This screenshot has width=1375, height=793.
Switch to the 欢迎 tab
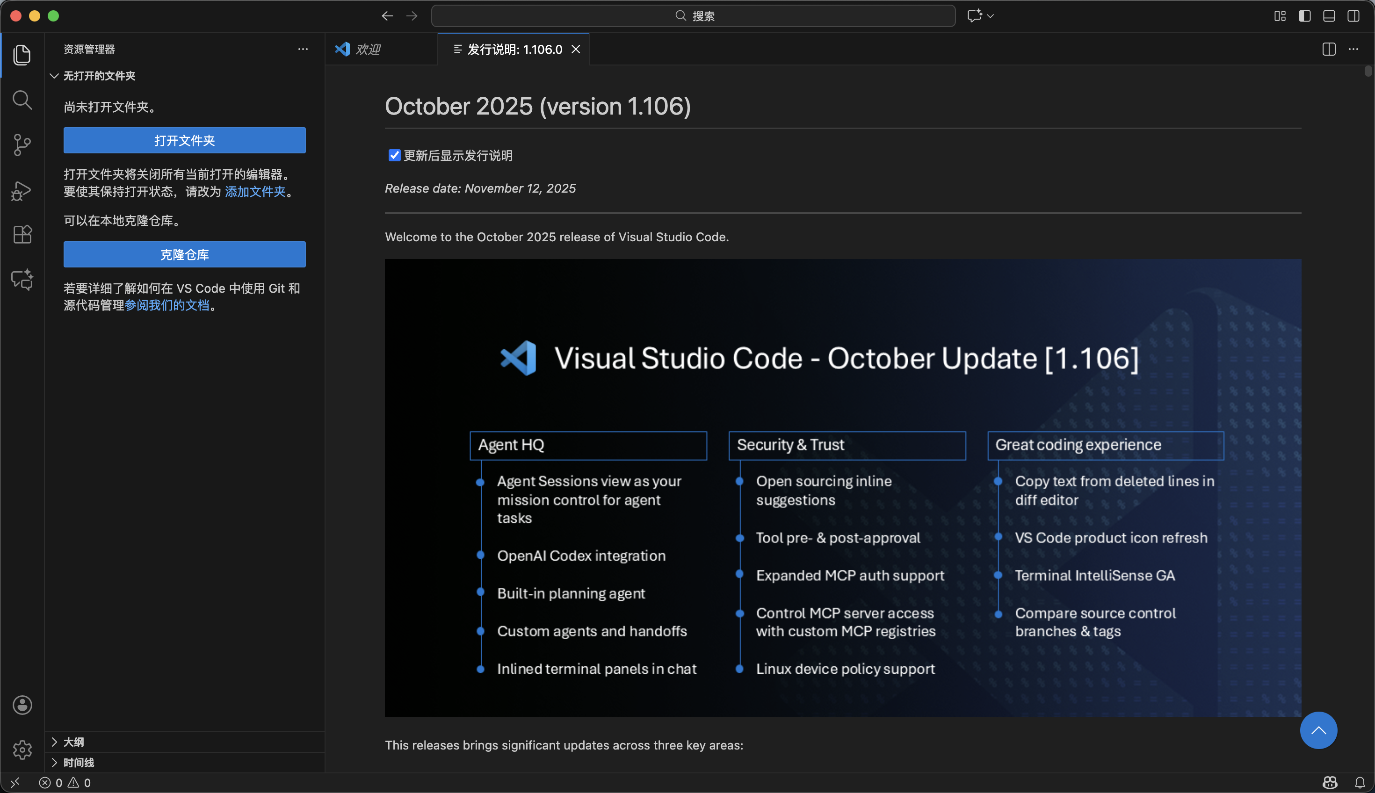(368, 50)
